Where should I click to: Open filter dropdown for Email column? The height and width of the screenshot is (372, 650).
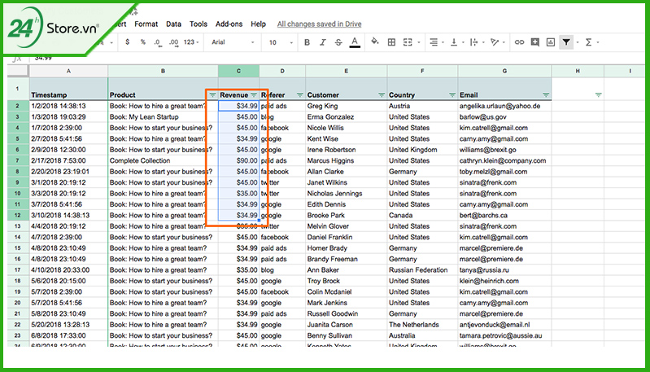coord(546,95)
